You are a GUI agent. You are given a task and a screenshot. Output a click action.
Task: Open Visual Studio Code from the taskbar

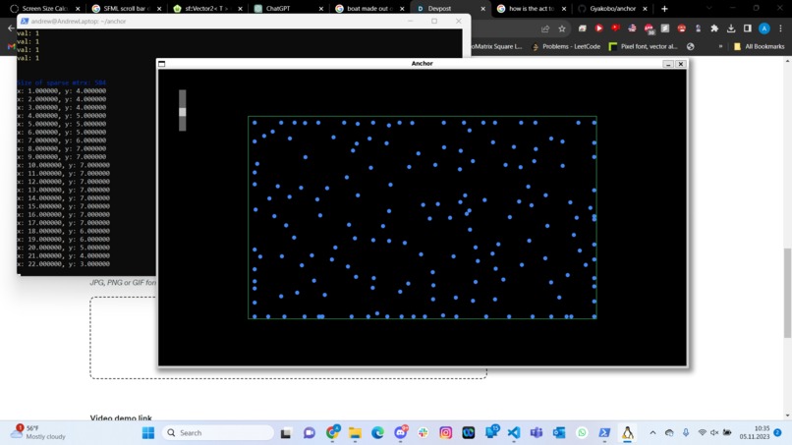[514, 433]
